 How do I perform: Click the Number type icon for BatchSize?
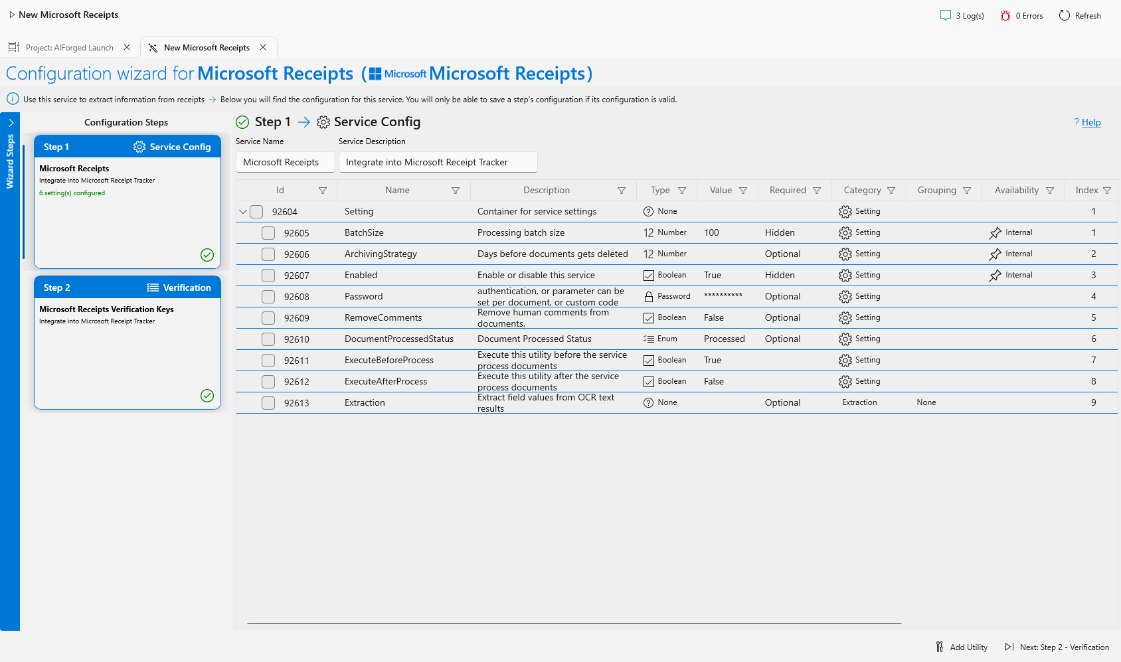[x=649, y=233]
